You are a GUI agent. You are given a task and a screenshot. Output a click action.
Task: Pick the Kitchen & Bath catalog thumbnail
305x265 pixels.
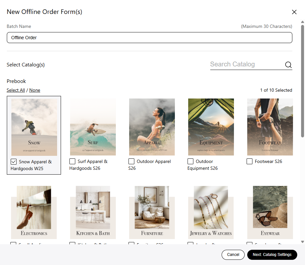click(x=93, y=212)
